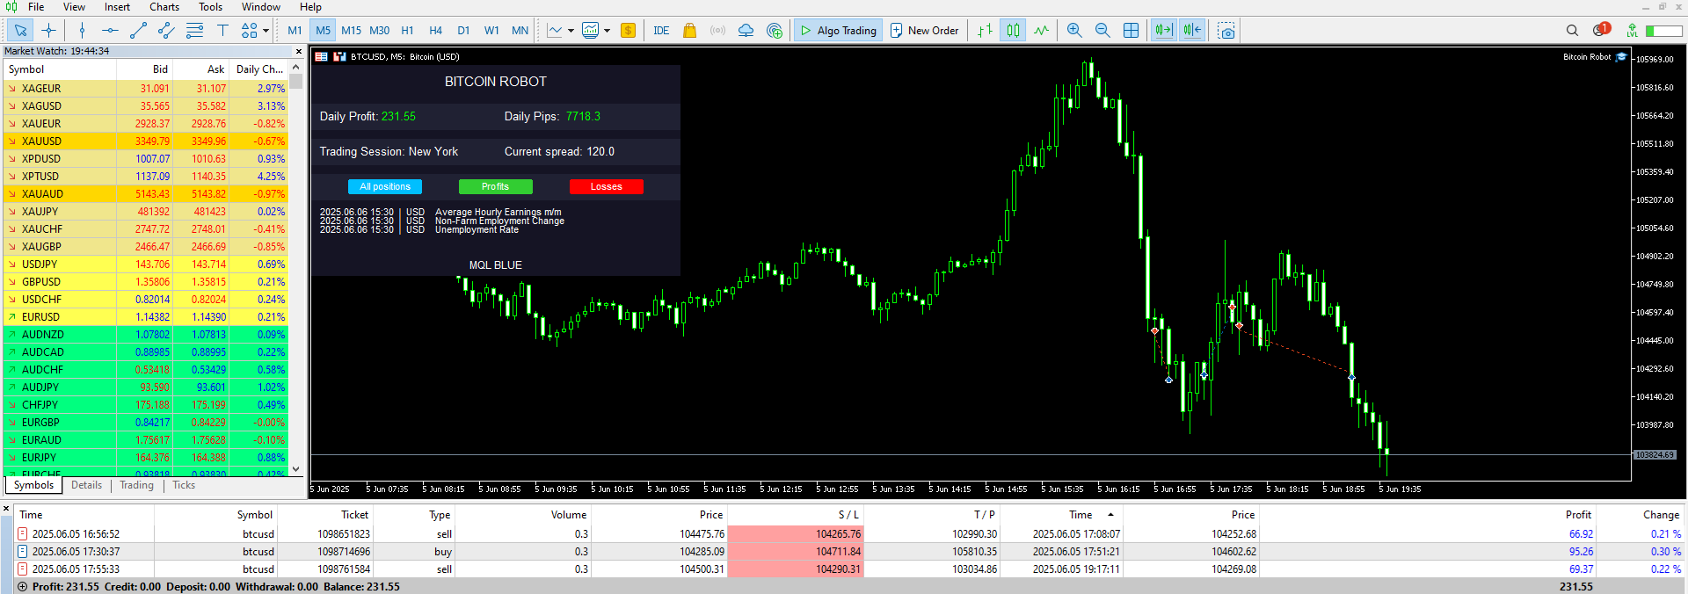
Task: Open the View menu
Action: pyautogui.click(x=74, y=7)
